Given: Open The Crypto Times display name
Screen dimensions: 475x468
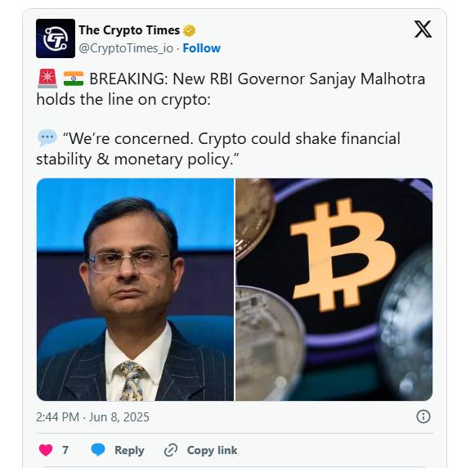Looking at the screenshot, I should (129, 30).
